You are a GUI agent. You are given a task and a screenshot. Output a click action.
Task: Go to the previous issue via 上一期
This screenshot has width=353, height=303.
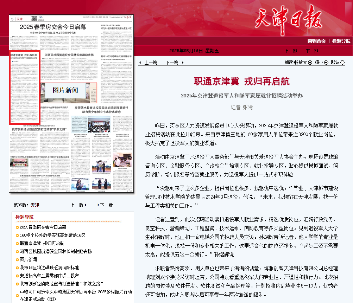[x=291, y=51]
